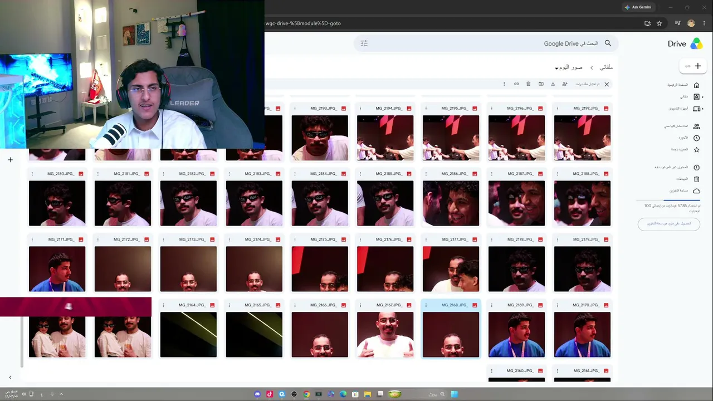Click the image file-type icon of MG_2165.JPG

(x=278, y=305)
